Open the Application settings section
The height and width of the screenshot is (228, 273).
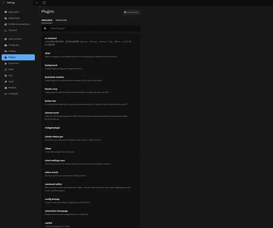coord(18,12)
